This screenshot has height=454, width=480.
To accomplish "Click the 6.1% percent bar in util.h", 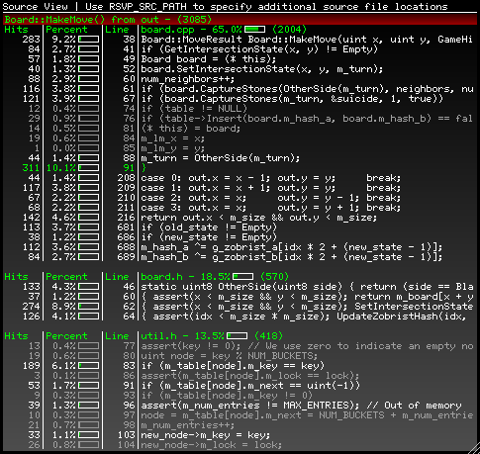I will pos(89,366).
